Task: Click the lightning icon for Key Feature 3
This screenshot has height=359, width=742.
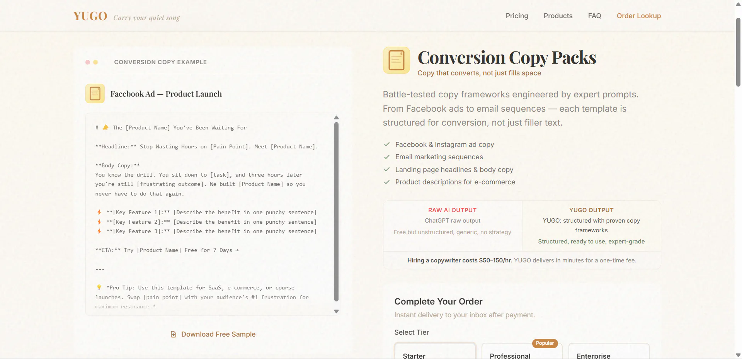Action: point(99,231)
